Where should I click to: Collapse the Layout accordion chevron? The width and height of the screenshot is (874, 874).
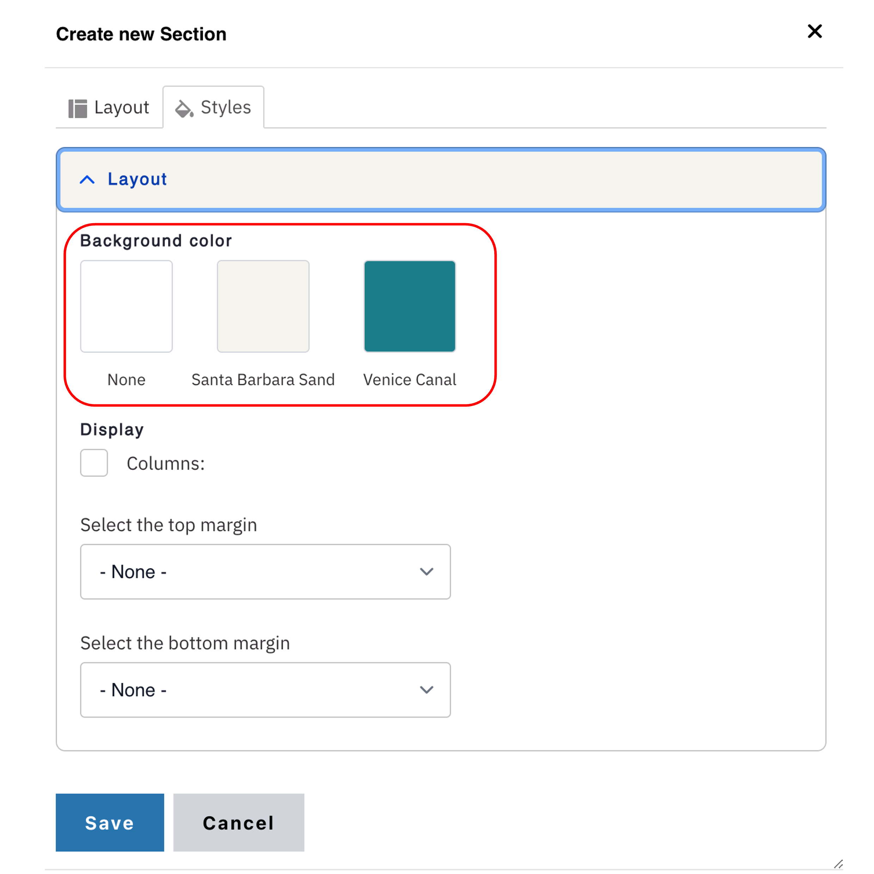pos(87,179)
